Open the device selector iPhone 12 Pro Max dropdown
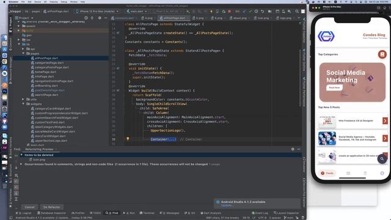Screen dimensions: 391x220 pyautogui.click(x=97, y=12)
